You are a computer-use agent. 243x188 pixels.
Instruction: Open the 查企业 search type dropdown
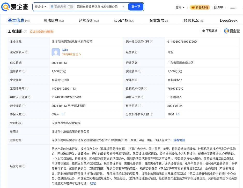(40, 7)
